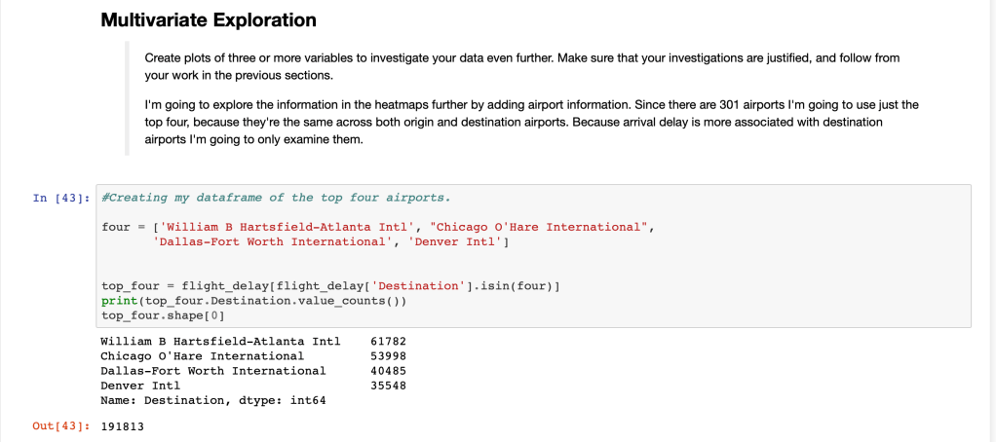Viewport: 996px width, 442px height.
Task: Click the paragraph about exploring heatmaps further
Action: click(531, 122)
